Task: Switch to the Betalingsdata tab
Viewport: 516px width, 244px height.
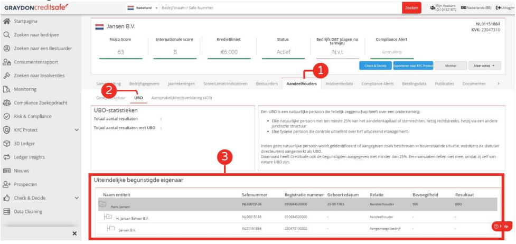Action: 414,83
